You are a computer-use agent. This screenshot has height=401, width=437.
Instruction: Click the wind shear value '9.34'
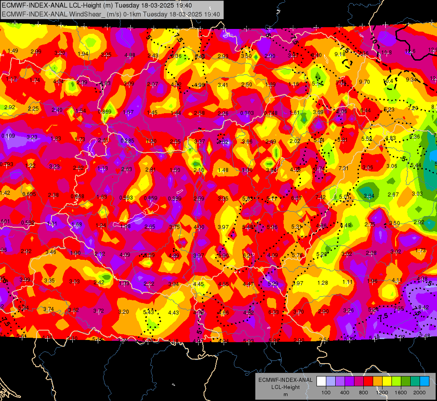pos(412,80)
